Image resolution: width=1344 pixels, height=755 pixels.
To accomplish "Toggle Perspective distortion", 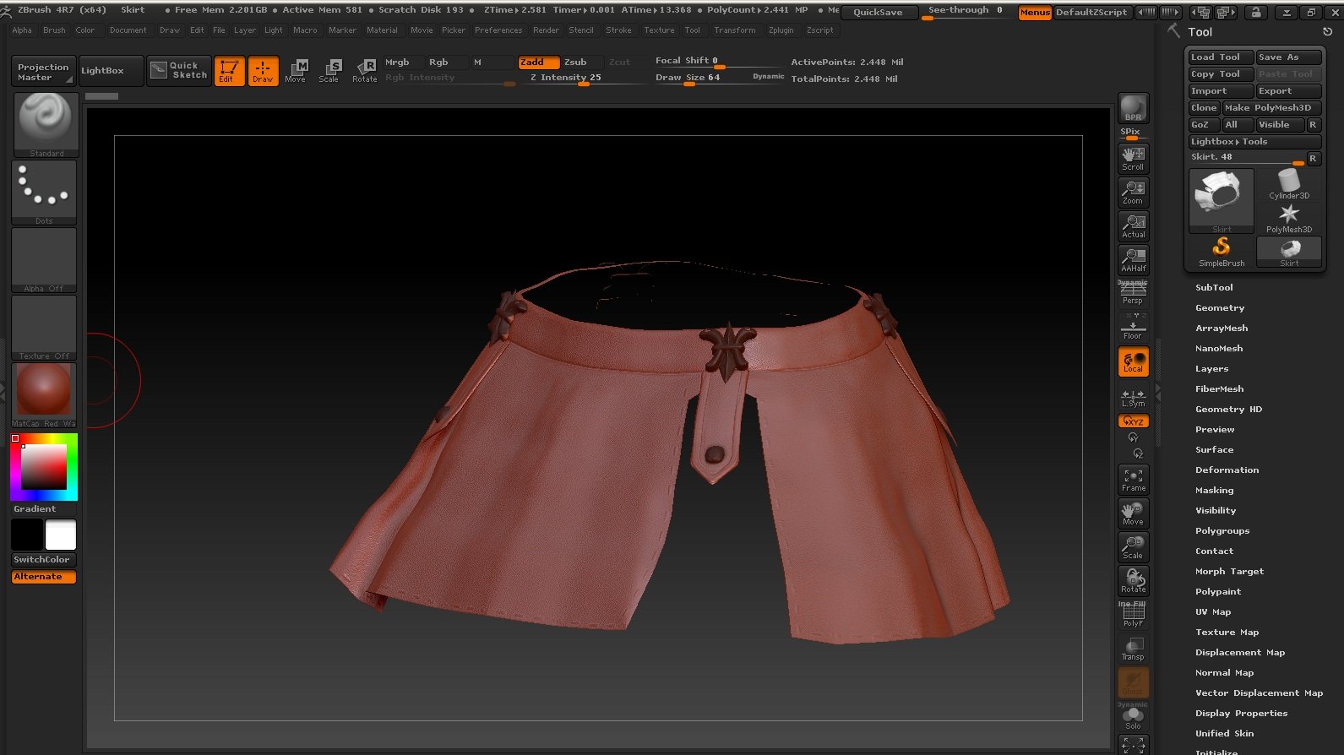I will 1133,293.
